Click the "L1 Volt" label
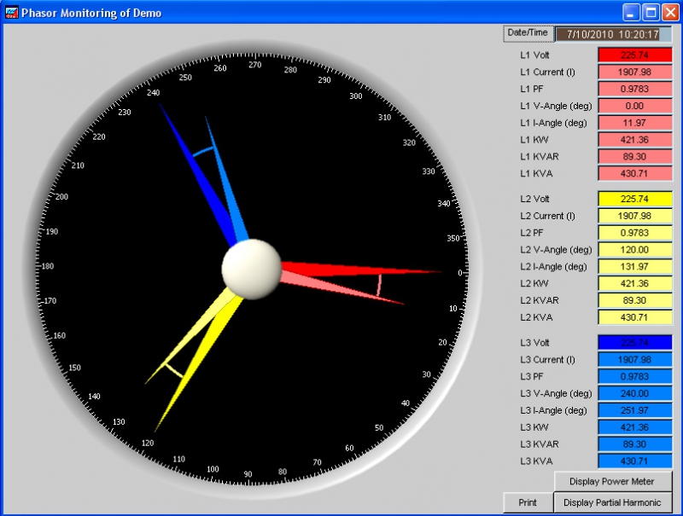 click(534, 55)
